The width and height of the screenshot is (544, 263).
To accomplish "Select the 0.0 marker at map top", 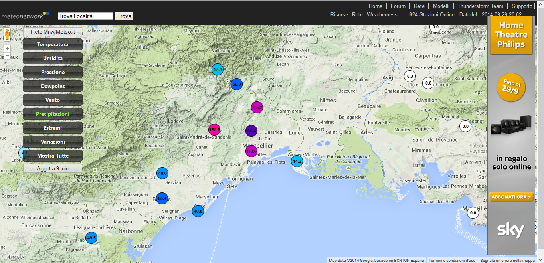I will (x=435, y=27).
